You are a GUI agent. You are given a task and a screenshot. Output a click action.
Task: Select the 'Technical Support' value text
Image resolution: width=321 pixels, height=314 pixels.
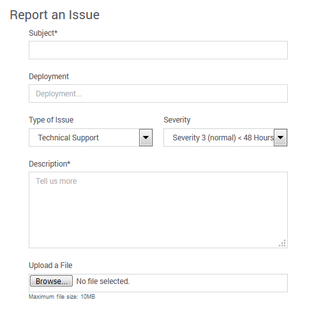68,138
